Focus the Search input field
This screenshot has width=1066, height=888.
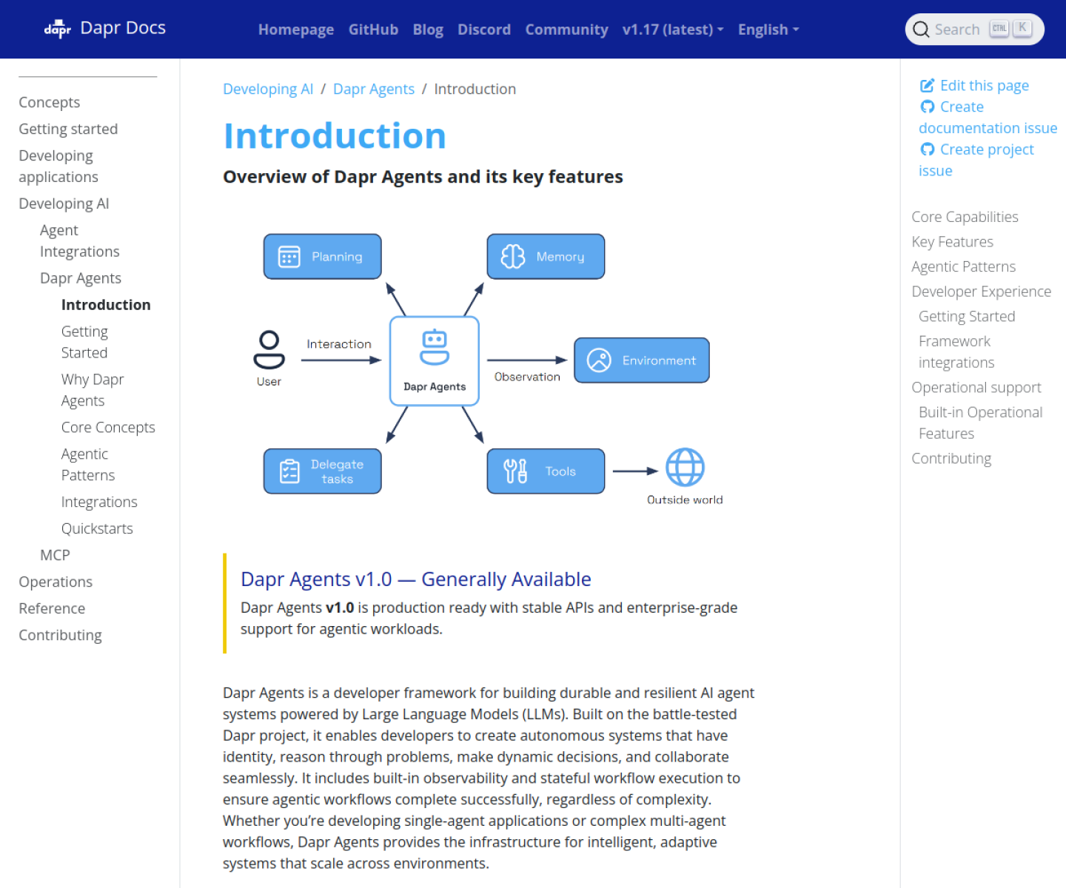coord(974,30)
